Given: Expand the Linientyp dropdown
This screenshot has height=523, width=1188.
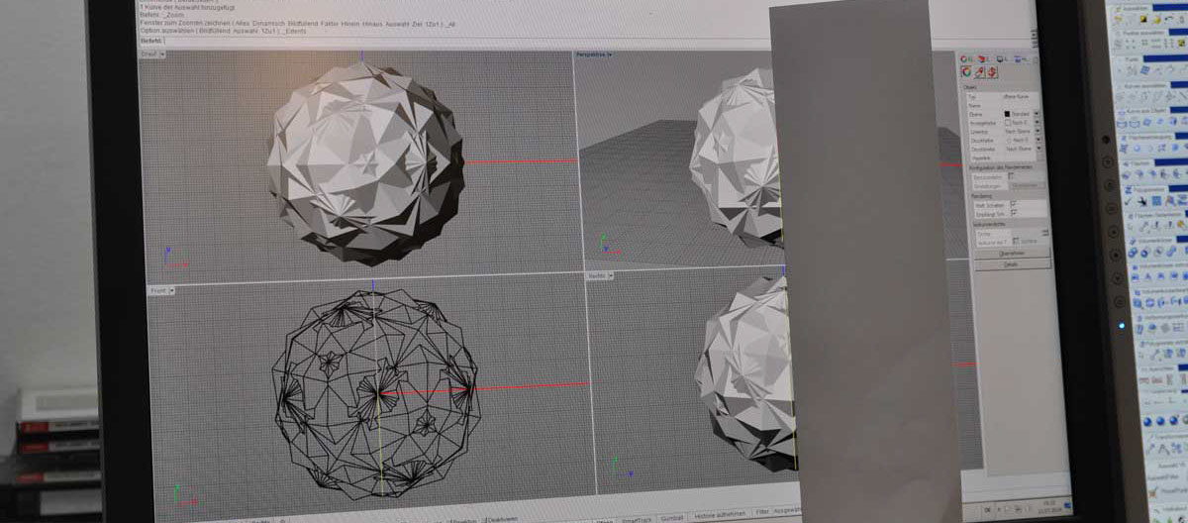Looking at the screenshot, I should click(1037, 131).
